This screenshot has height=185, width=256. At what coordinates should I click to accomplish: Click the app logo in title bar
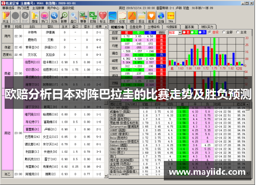[x=3, y=3]
